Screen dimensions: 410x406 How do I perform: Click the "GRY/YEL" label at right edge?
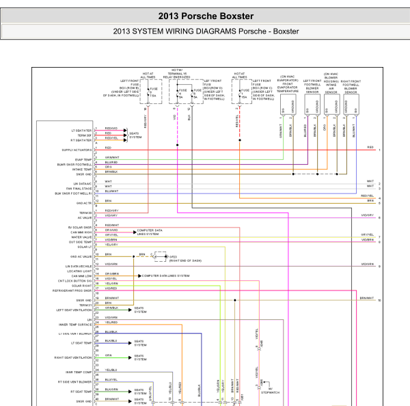click(368, 235)
